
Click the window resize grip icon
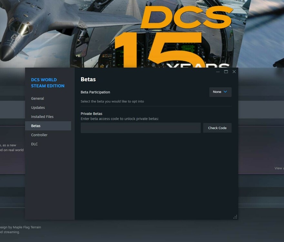click(235, 217)
